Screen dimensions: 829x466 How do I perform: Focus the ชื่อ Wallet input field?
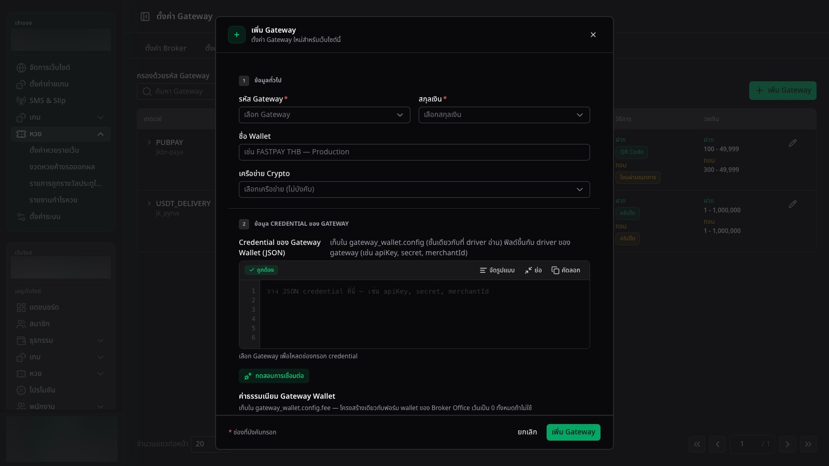(x=414, y=152)
